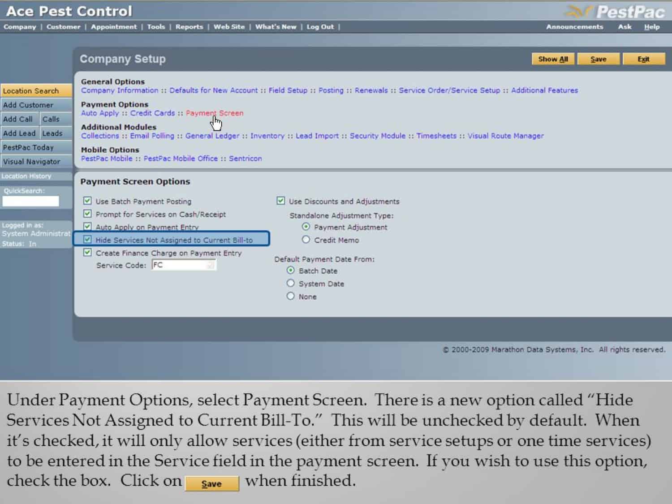Open Visual Route Manager
Viewport: 672px width, 504px height.
[506, 136]
